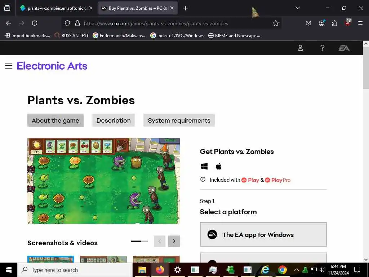Click the red extension icon with badge 13
The width and height of the screenshot is (369, 277).
pos(348,23)
